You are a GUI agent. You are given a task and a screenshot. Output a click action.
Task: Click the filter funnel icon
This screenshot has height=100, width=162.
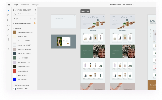click(x=14, y=19)
